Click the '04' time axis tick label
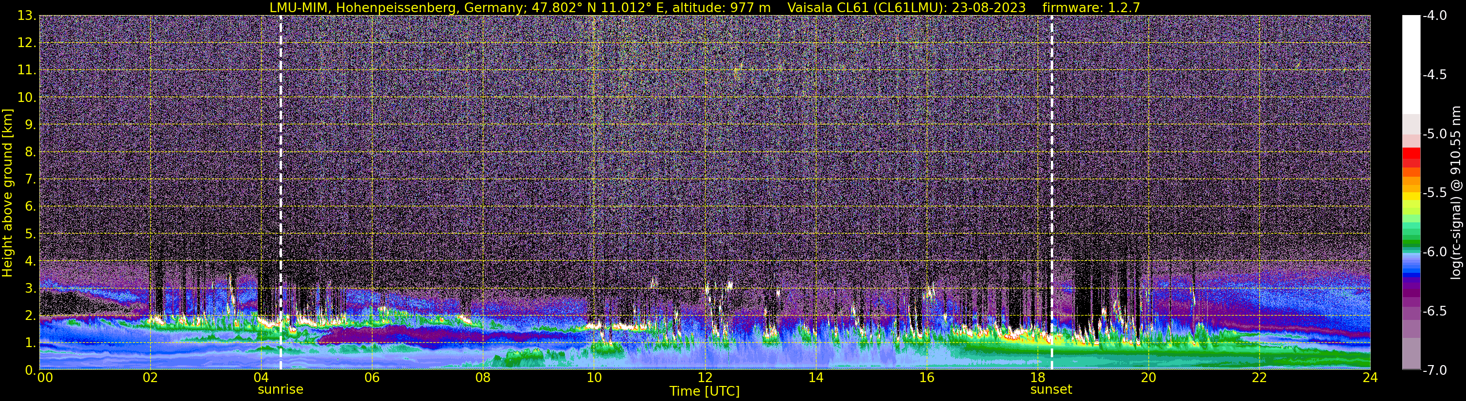The width and height of the screenshot is (1466, 401). (261, 378)
